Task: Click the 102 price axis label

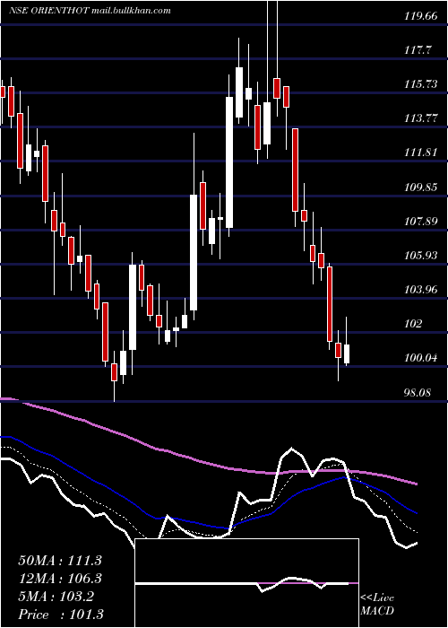Action: [414, 324]
